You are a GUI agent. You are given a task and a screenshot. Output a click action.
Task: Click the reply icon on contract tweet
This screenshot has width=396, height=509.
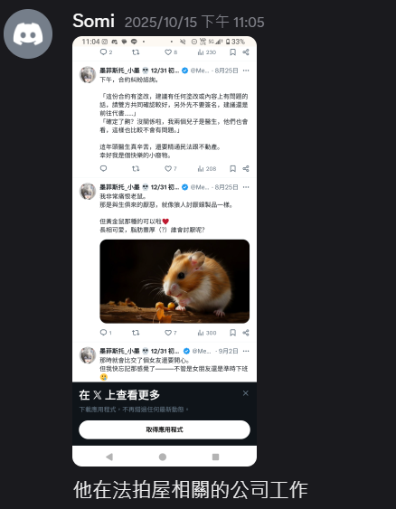[x=104, y=168]
